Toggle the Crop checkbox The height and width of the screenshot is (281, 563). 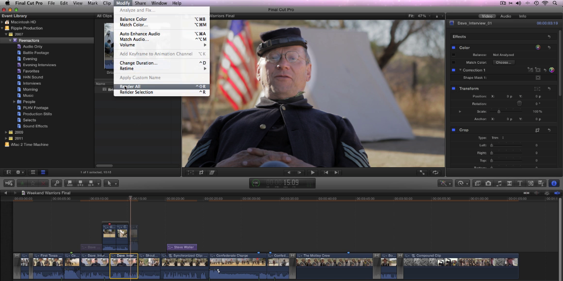coord(454,130)
